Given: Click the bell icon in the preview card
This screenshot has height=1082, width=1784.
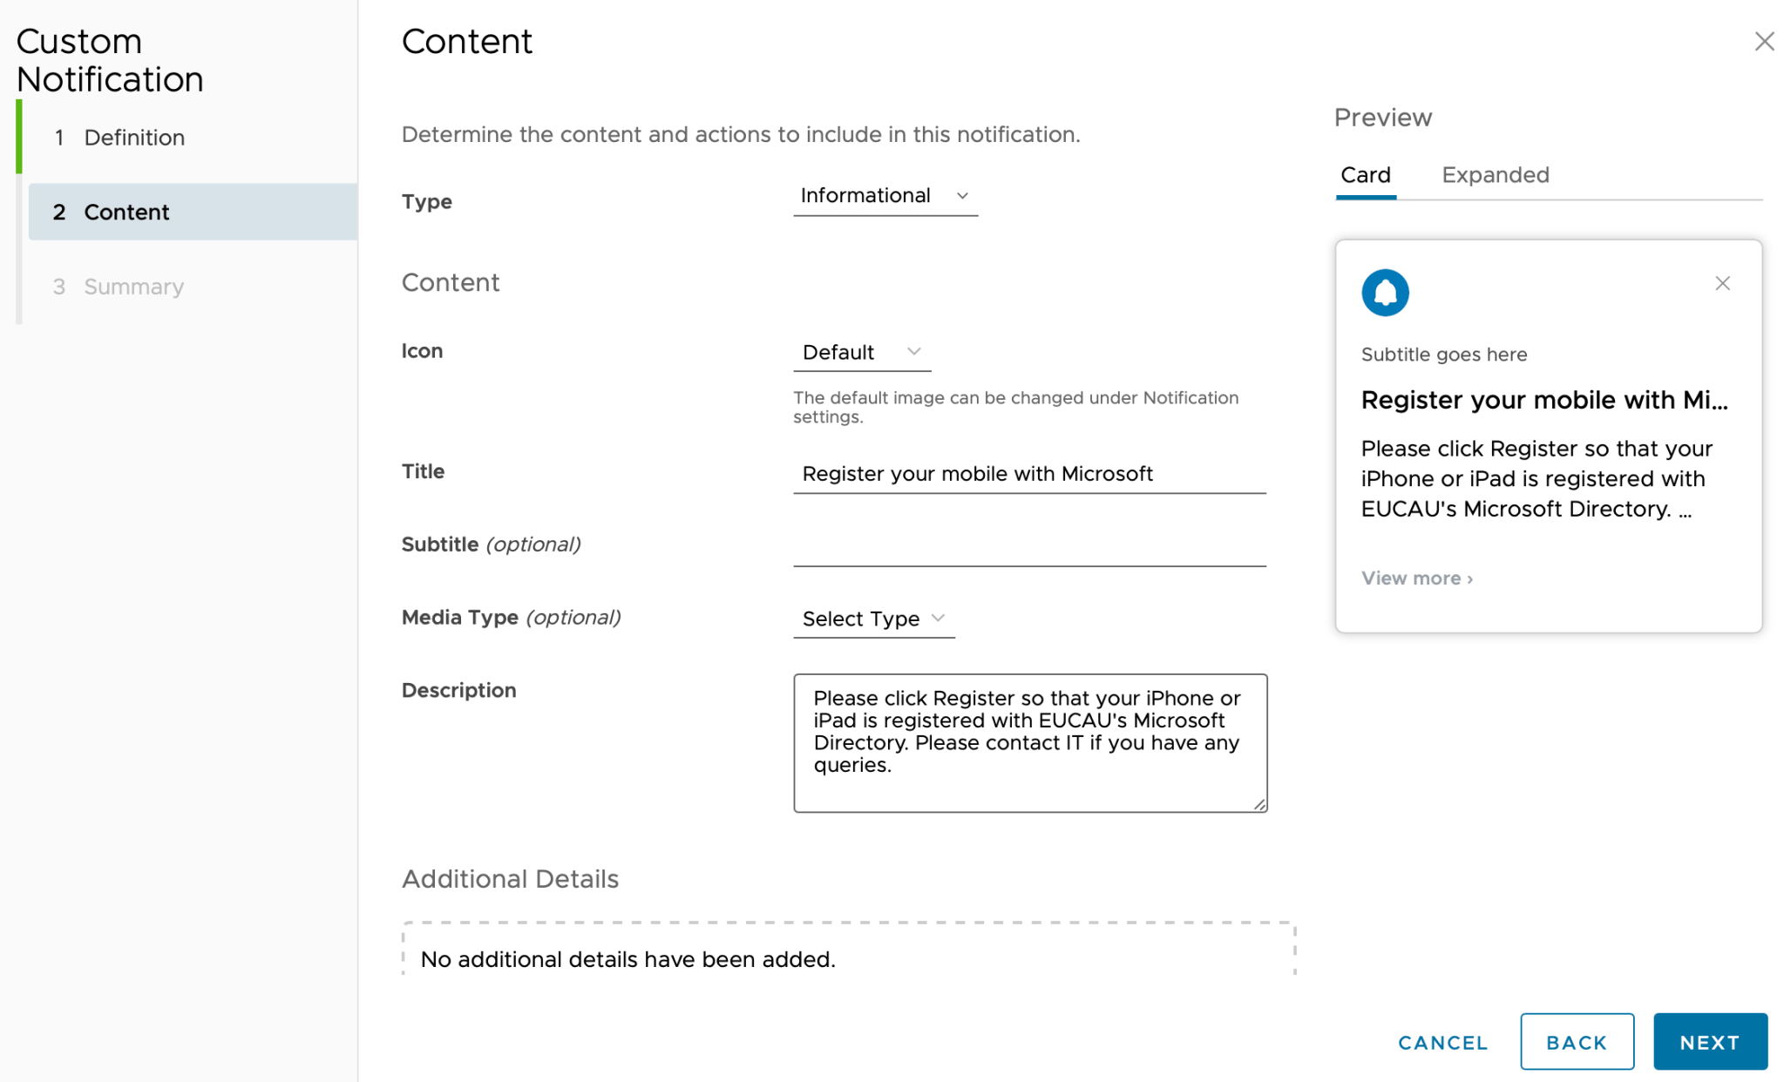Looking at the screenshot, I should tap(1386, 292).
